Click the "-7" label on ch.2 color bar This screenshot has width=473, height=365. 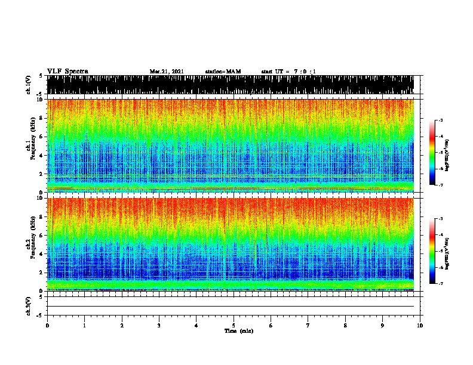click(440, 284)
